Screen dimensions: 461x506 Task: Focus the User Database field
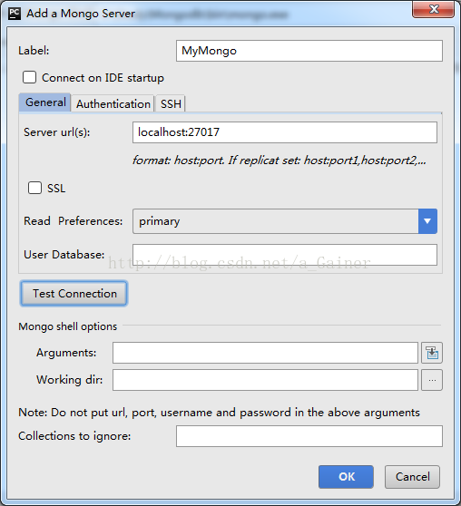285,255
